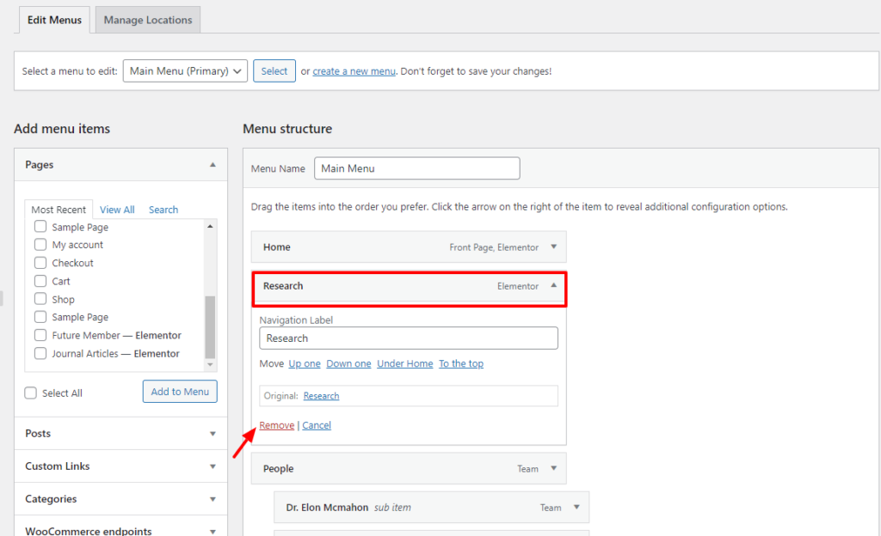Expand the People menu item arrow
The image size is (881, 536).
[x=553, y=468]
